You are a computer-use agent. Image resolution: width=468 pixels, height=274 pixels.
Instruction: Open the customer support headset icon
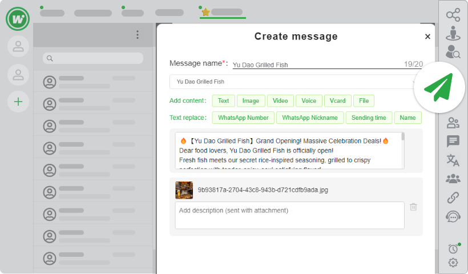coord(453,216)
